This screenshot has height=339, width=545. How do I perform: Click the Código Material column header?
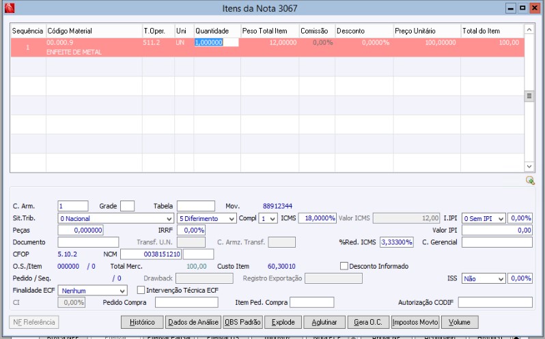click(94, 31)
